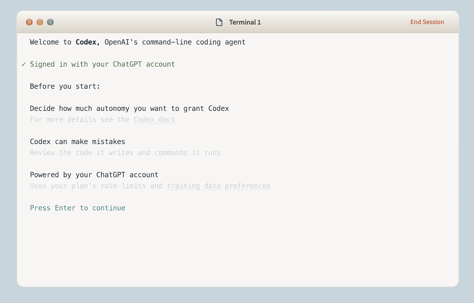Image resolution: width=474 pixels, height=303 pixels.
Task: Click the document icon beside Terminal 1
Action: point(219,22)
